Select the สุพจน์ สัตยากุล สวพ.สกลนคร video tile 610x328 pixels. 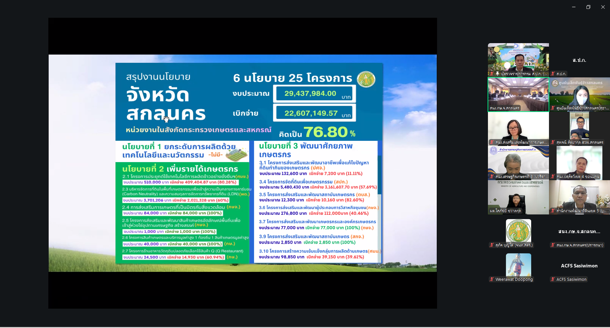click(579, 129)
